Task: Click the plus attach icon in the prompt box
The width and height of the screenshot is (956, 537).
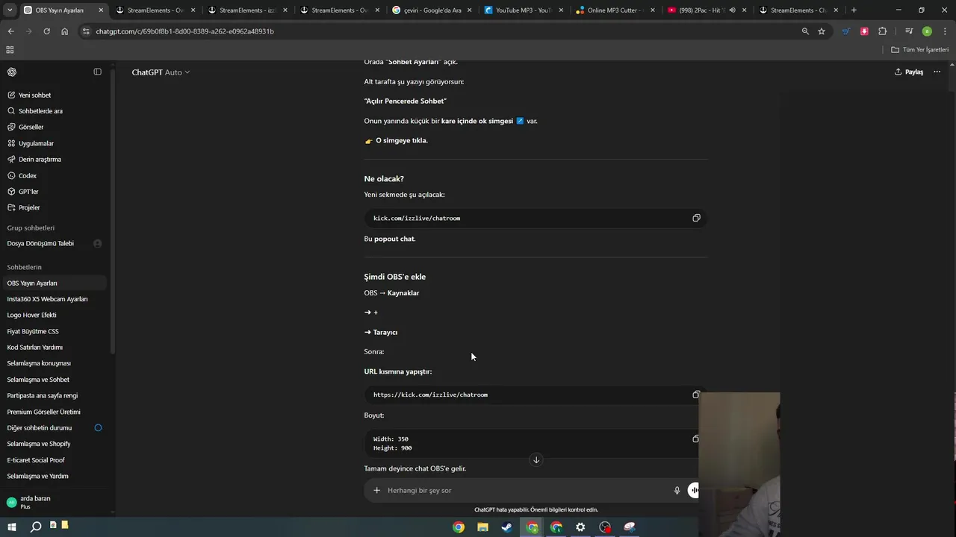Action: [376, 490]
